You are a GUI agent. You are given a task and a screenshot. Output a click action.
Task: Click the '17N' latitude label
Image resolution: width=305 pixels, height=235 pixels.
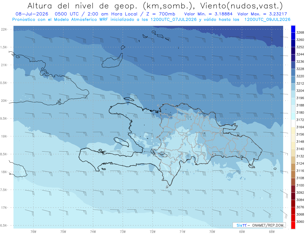click(4, 208)
